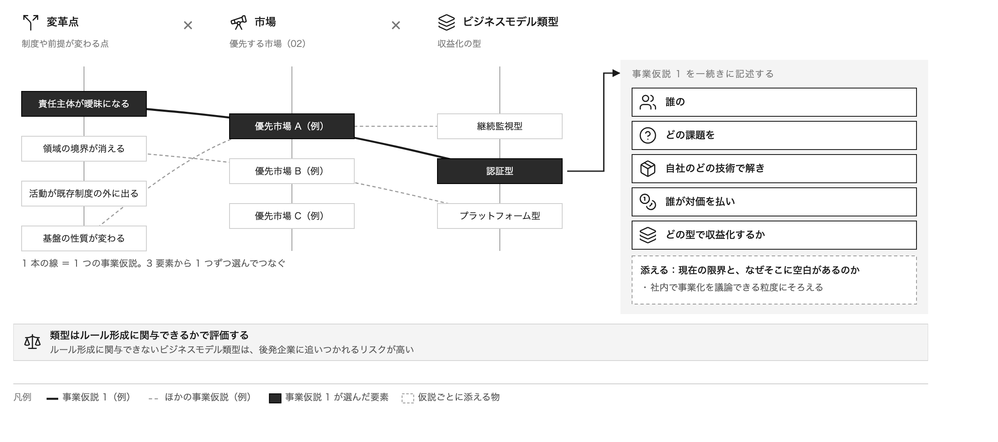Select the 認証型 node

[500, 171]
